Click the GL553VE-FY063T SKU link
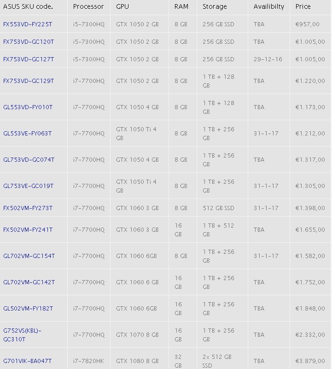Screen dimensions: 332x369 28,133
